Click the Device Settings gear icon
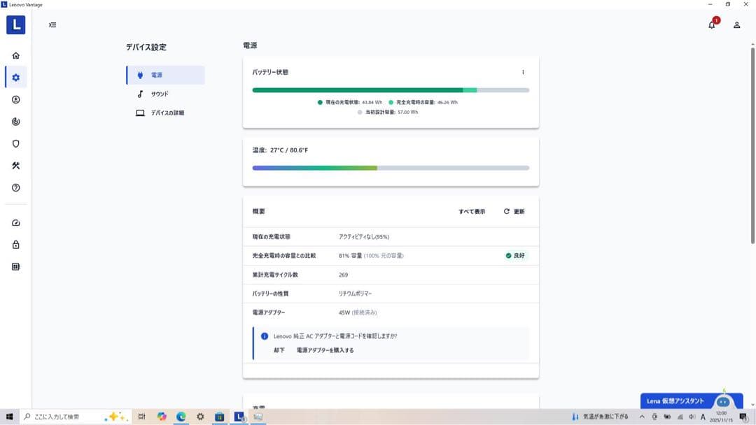756x425 pixels. pos(15,78)
